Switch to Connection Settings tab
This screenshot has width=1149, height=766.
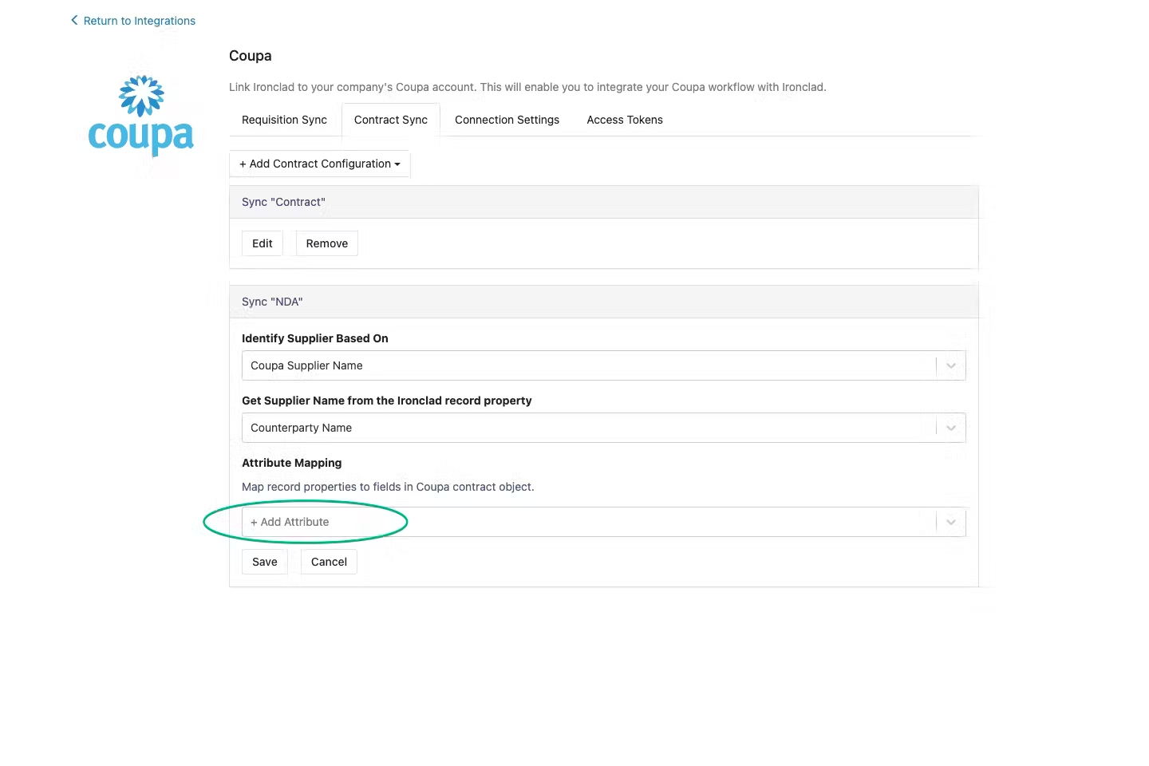pyautogui.click(x=507, y=120)
